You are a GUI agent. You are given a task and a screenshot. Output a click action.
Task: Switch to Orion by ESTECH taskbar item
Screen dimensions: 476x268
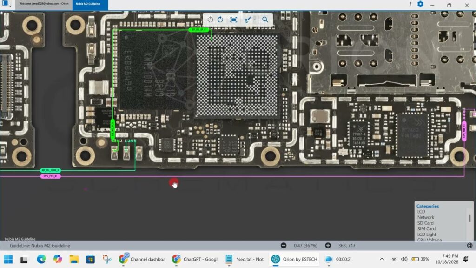[294, 259]
